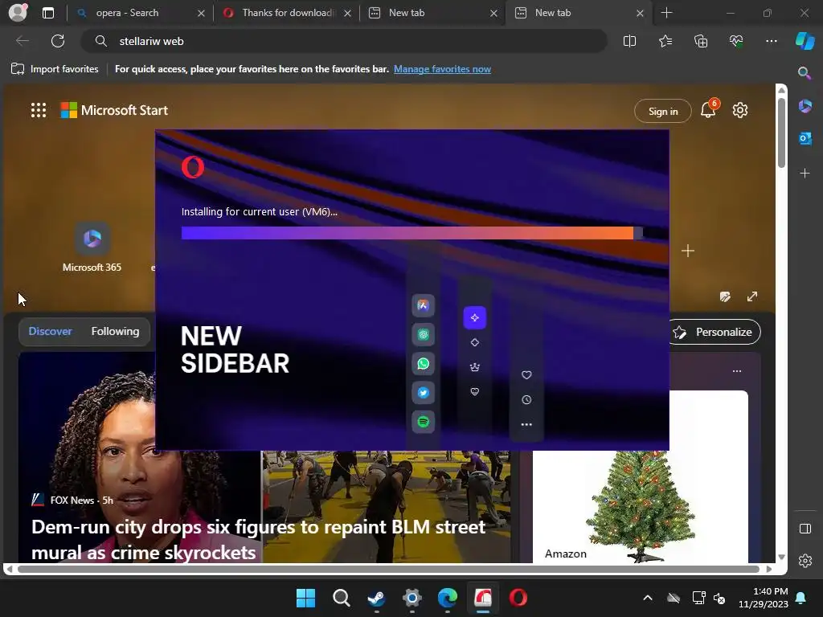Add a sidebar app with plus icon
Viewport: 823px width, 617px height.
point(805,173)
